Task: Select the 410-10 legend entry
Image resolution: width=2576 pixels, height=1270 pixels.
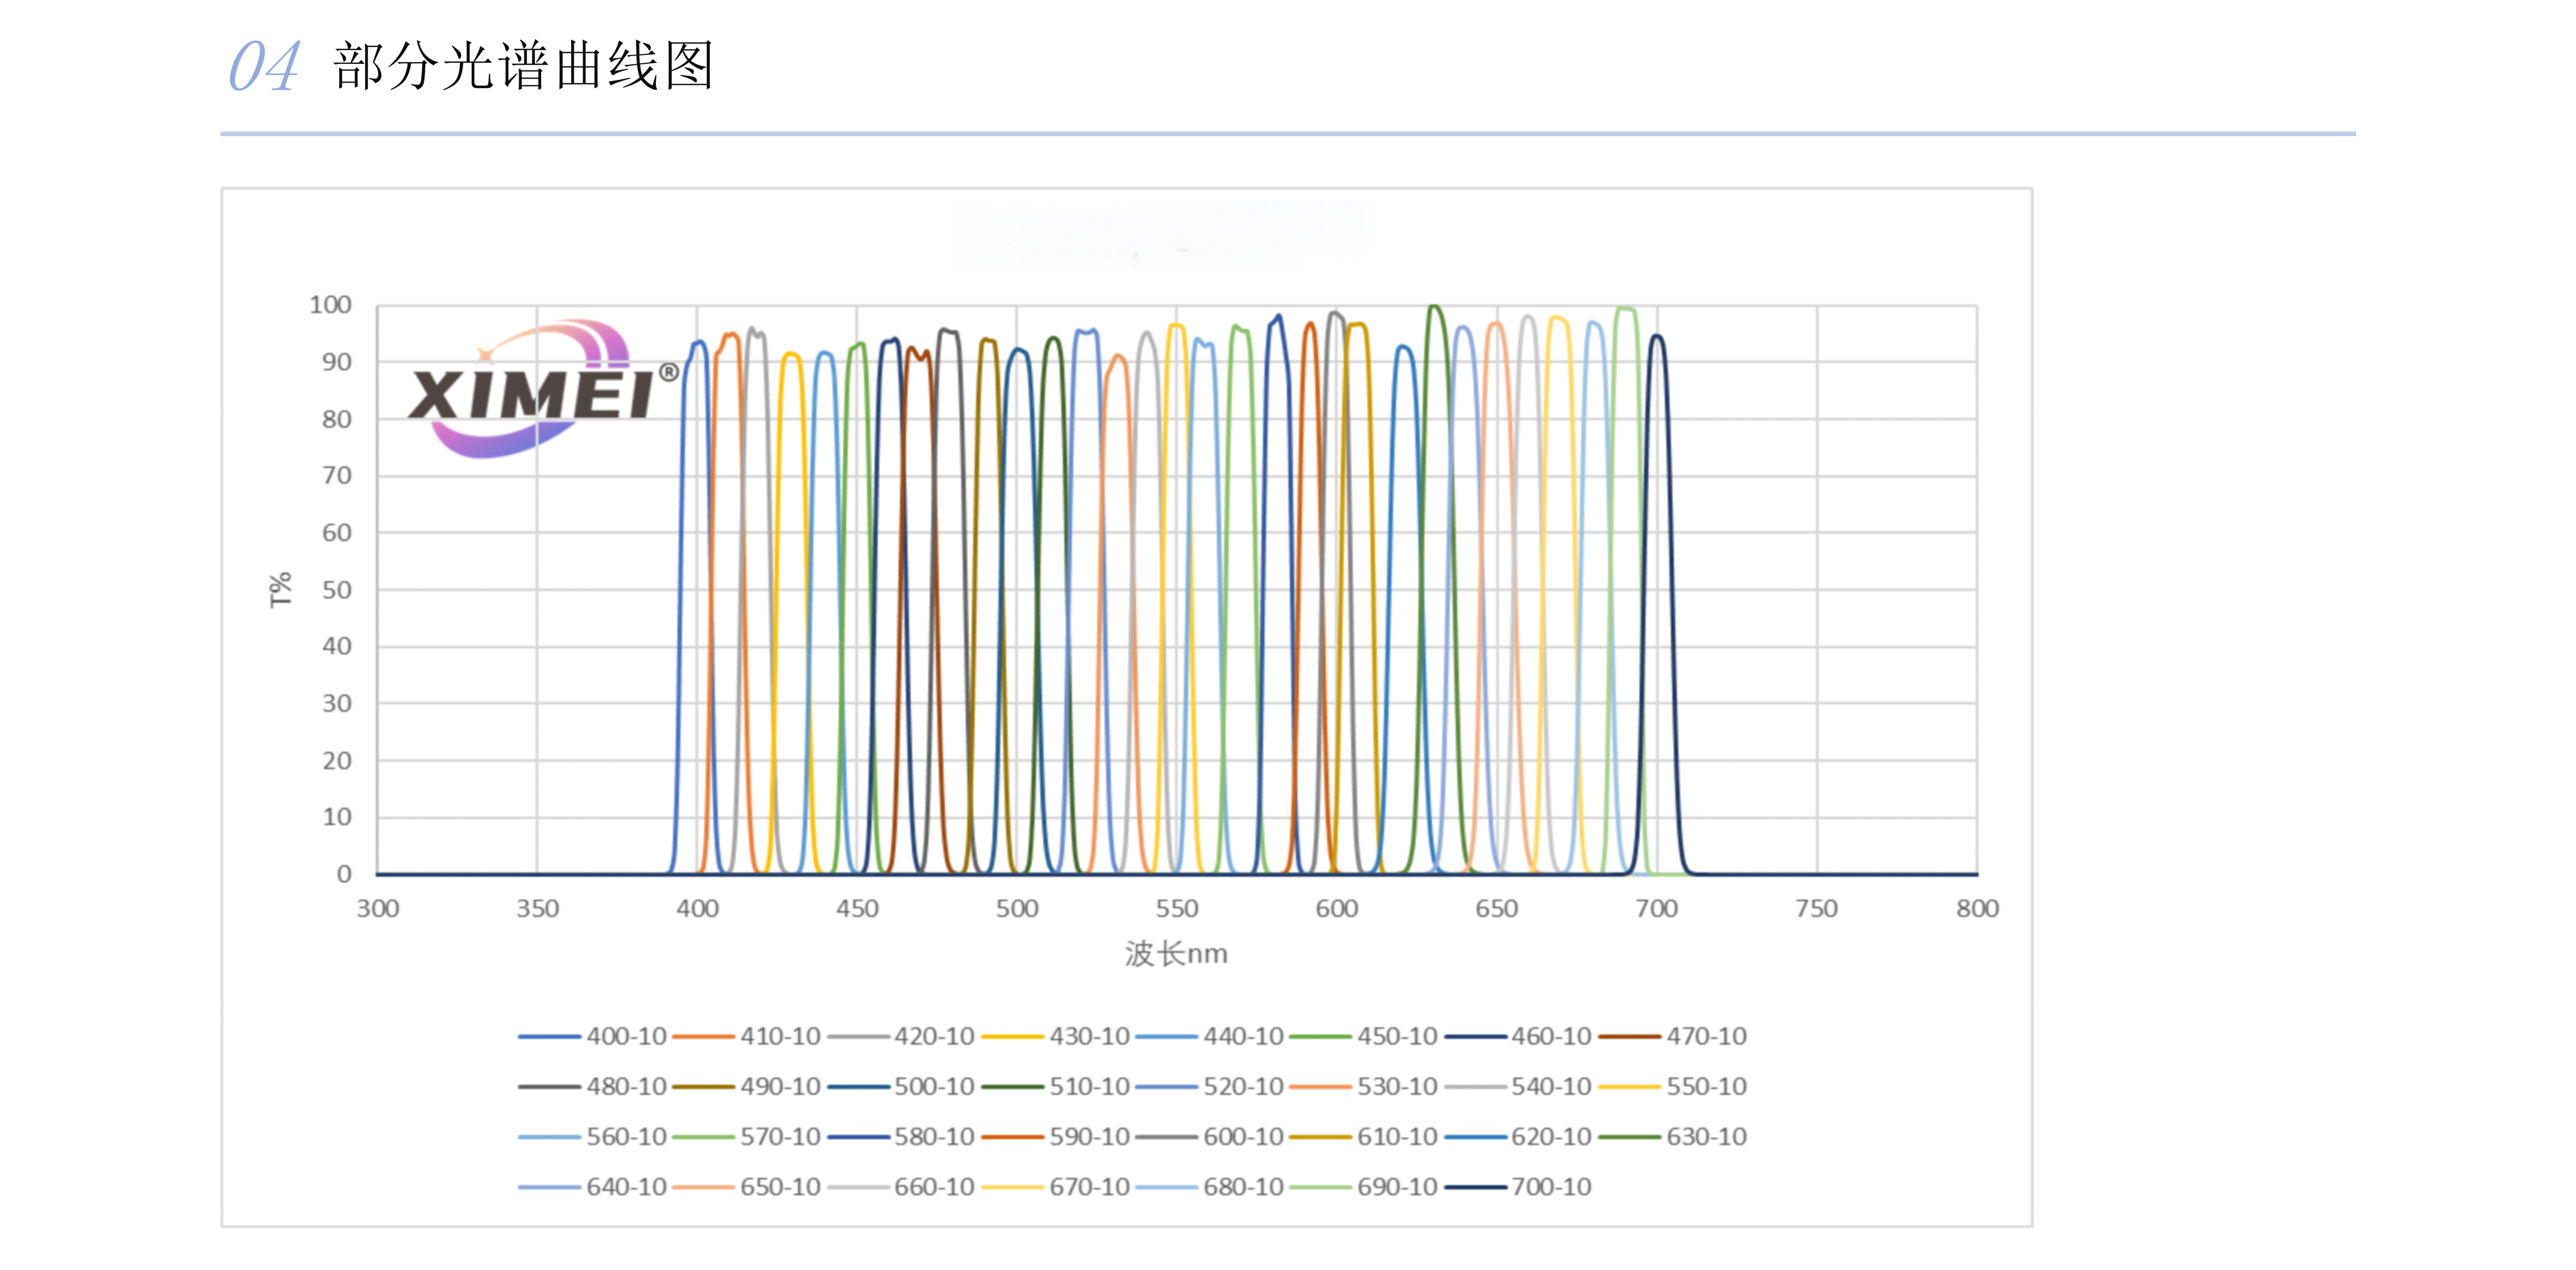Action: (x=746, y=1036)
